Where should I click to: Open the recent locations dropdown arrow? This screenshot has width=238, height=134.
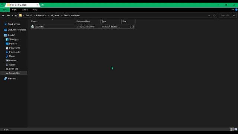point(13,15)
